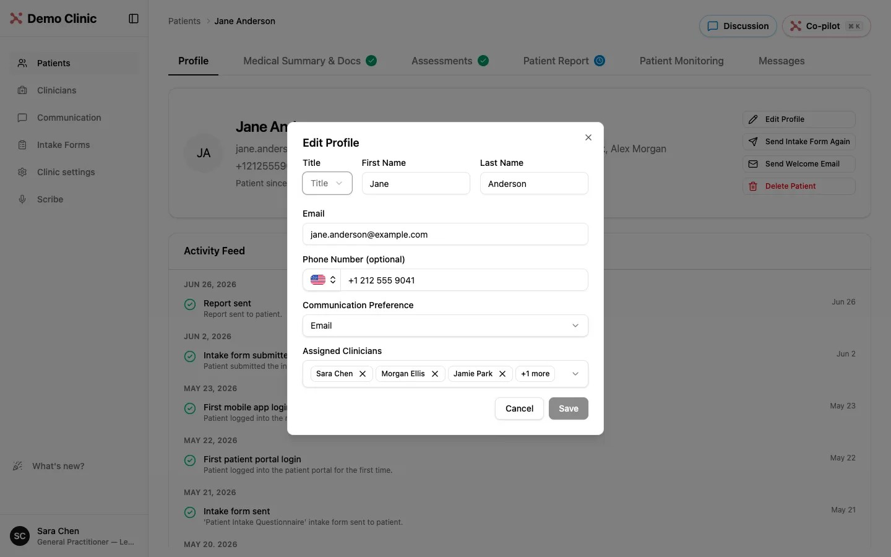
Task: Click the Communication chat icon in sidebar
Action: pyautogui.click(x=22, y=118)
